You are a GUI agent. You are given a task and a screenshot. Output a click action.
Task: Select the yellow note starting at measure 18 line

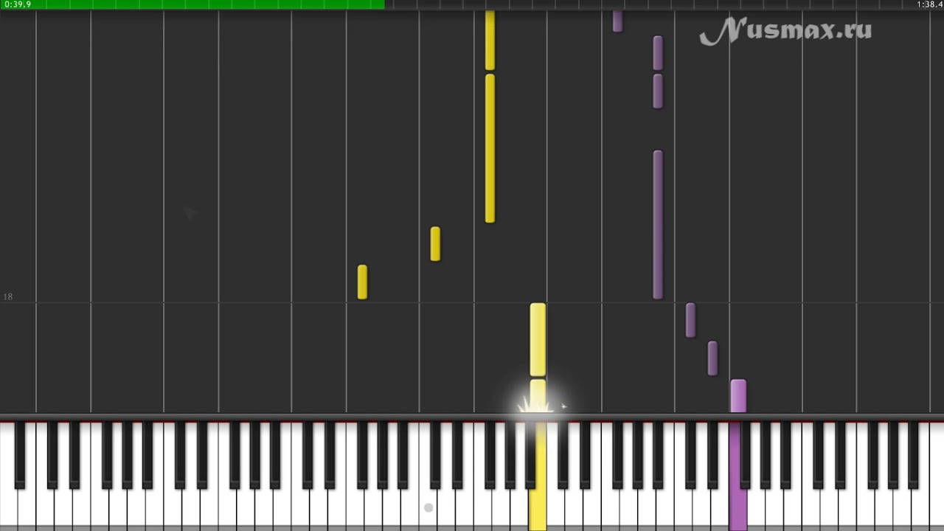(x=538, y=339)
